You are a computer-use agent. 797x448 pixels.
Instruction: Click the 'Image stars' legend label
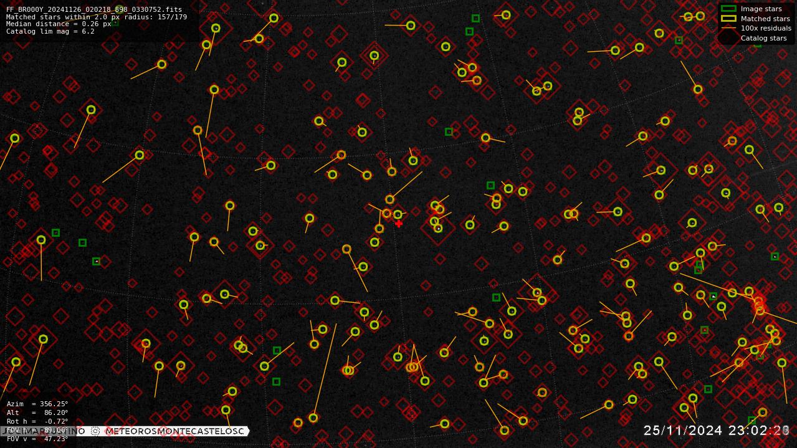tap(761, 9)
